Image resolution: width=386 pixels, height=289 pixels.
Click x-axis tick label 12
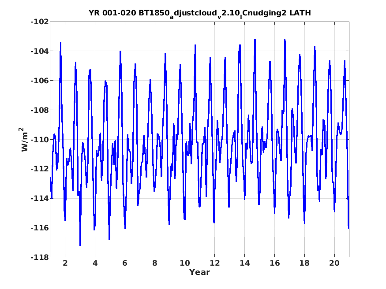pyautogui.click(x=215, y=263)
